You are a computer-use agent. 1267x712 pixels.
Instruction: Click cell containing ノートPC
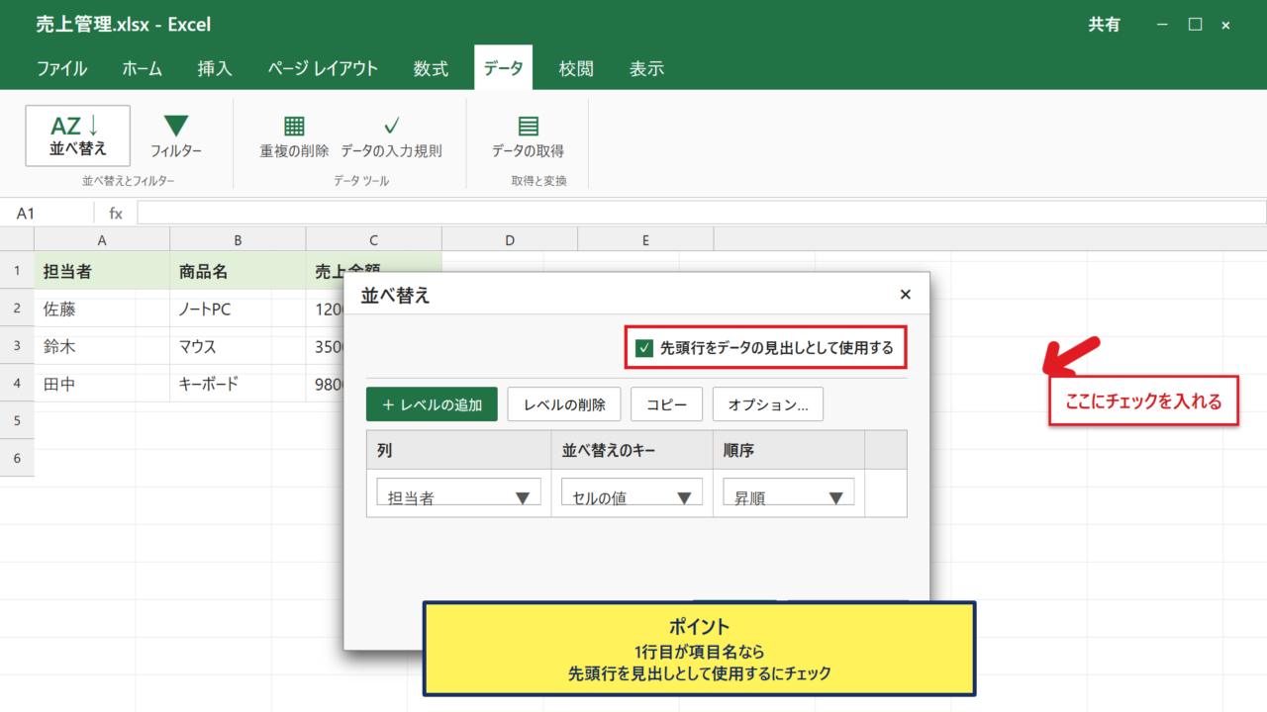[238, 309]
